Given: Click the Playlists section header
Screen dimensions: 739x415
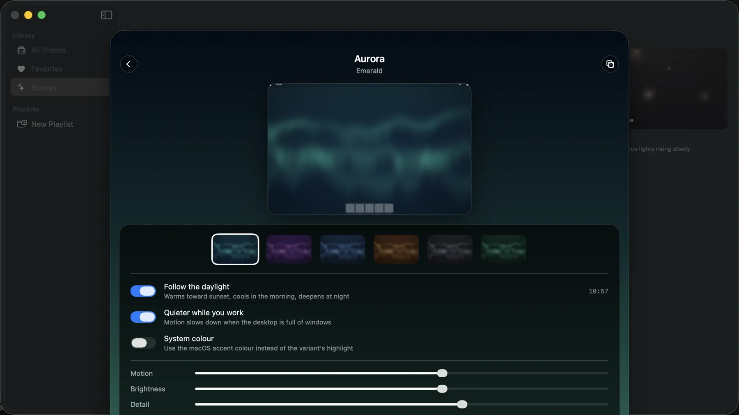Looking at the screenshot, I should click(x=26, y=109).
